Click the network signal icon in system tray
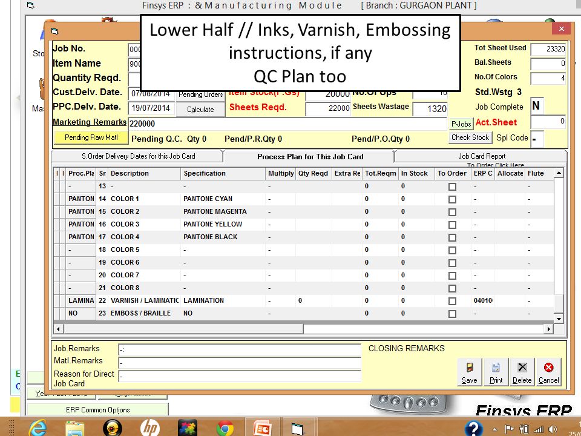 coord(539,429)
